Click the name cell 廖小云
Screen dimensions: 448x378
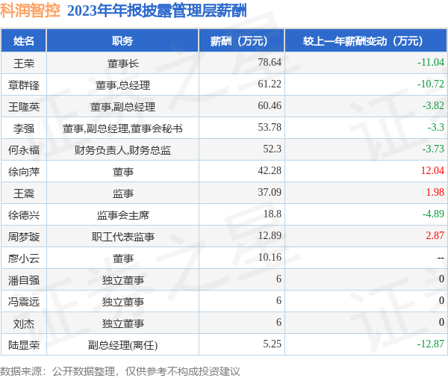[24, 258]
